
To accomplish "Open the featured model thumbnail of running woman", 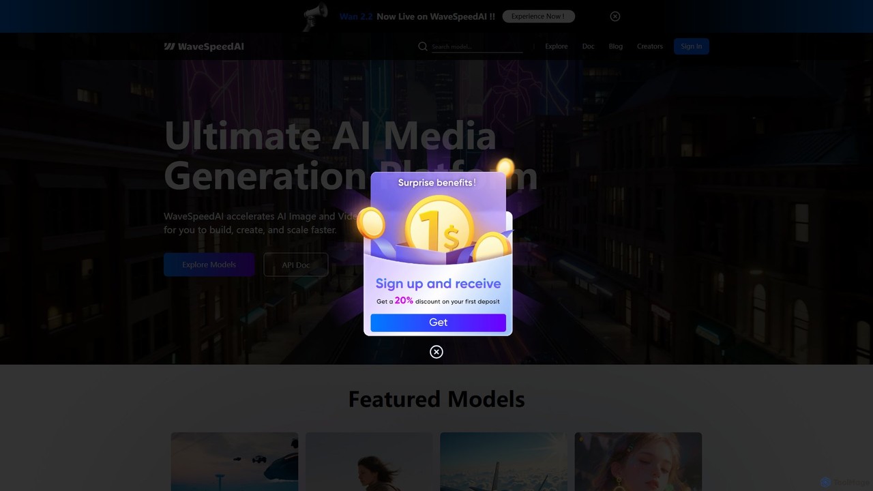I will (x=369, y=462).
